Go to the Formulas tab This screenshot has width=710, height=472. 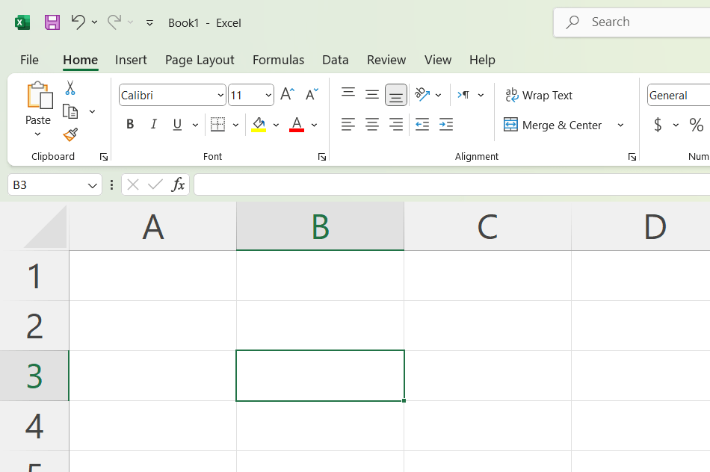278,60
